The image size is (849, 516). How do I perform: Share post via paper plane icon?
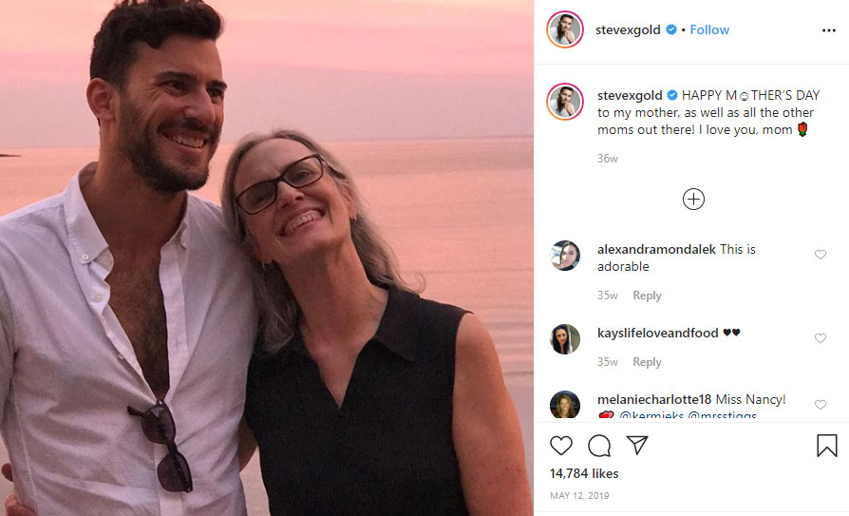[637, 446]
